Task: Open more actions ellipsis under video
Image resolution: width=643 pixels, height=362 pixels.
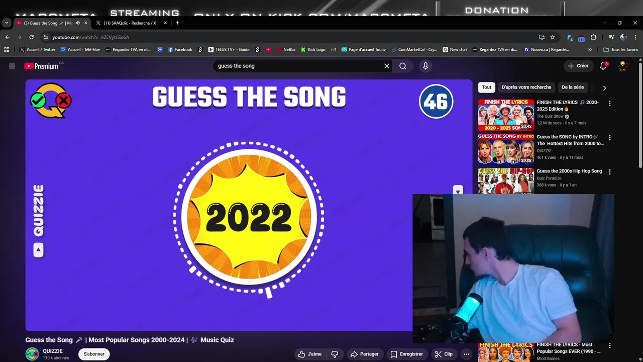Action: (x=466, y=354)
